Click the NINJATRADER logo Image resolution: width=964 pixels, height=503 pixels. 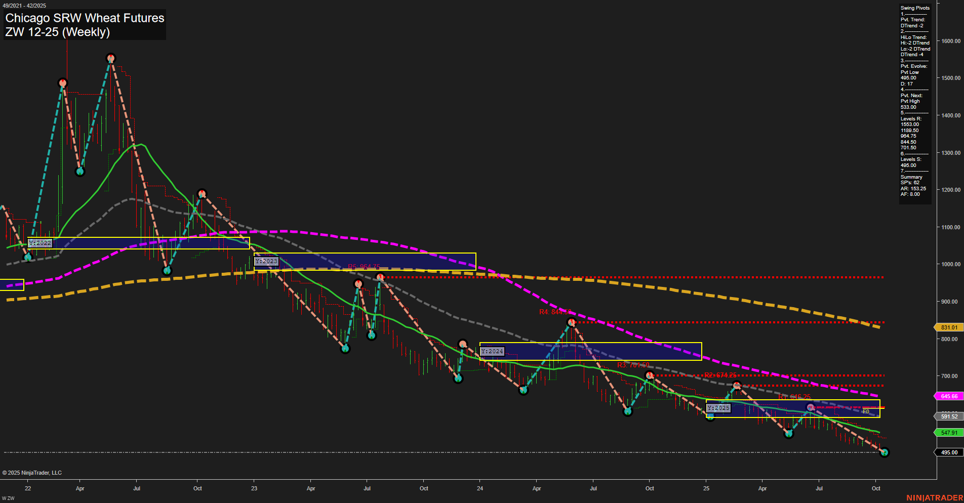pos(934,497)
